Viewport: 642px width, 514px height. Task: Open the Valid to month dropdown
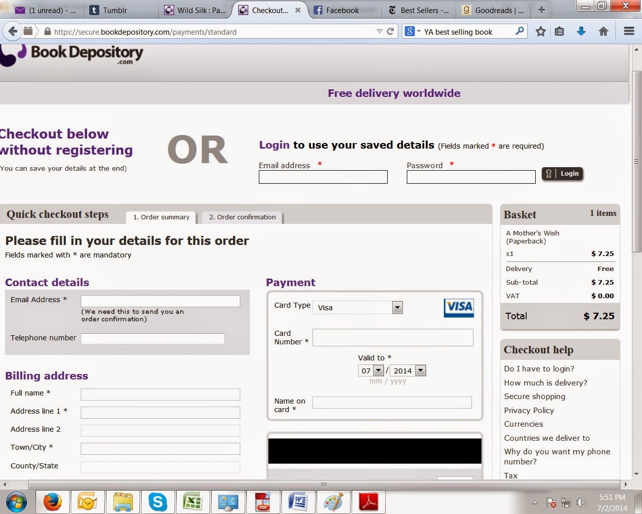click(371, 370)
